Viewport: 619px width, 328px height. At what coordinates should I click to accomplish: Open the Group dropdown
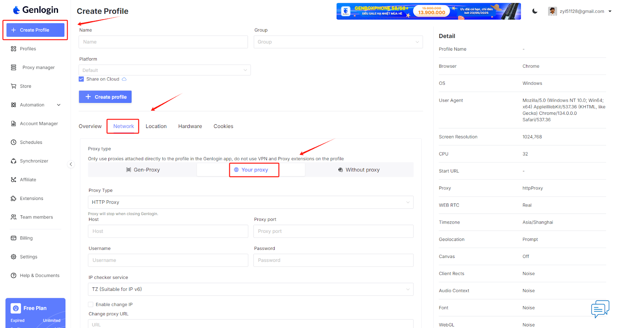tap(338, 42)
